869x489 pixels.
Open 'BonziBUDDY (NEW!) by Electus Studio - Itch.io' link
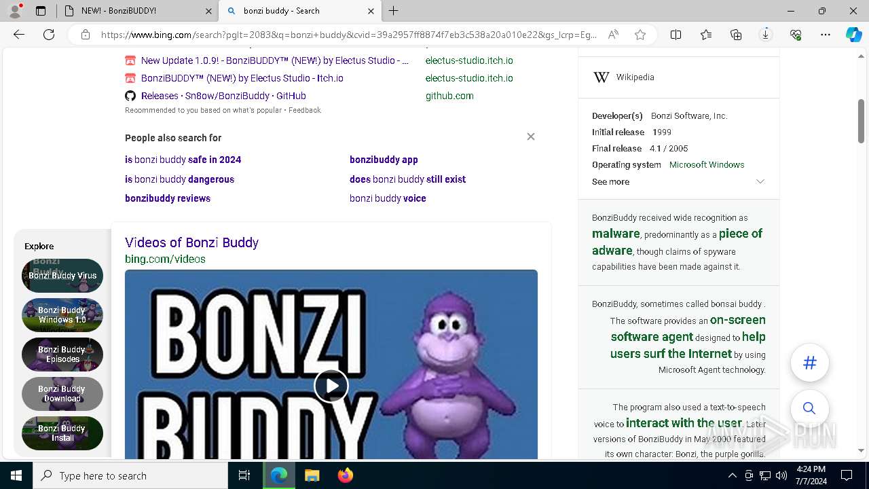[242, 78]
